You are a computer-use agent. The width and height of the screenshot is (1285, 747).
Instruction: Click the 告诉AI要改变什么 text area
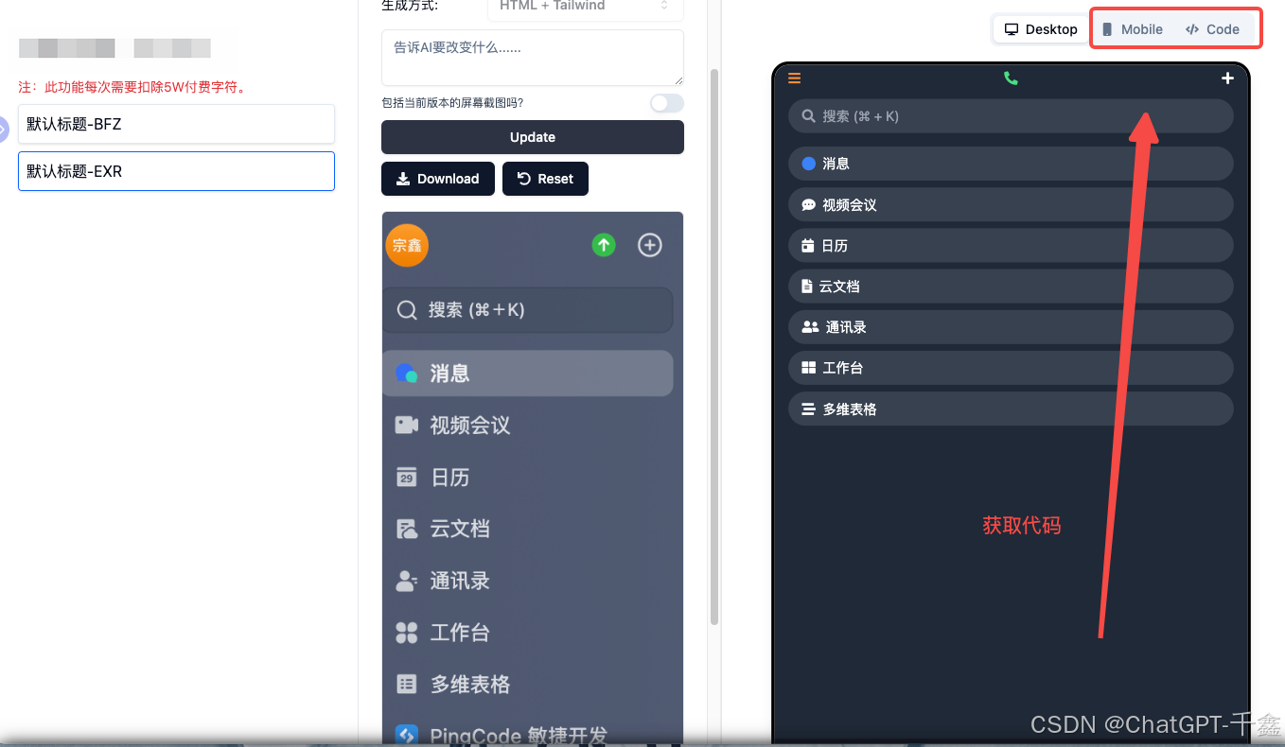click(x=533, y=58)
